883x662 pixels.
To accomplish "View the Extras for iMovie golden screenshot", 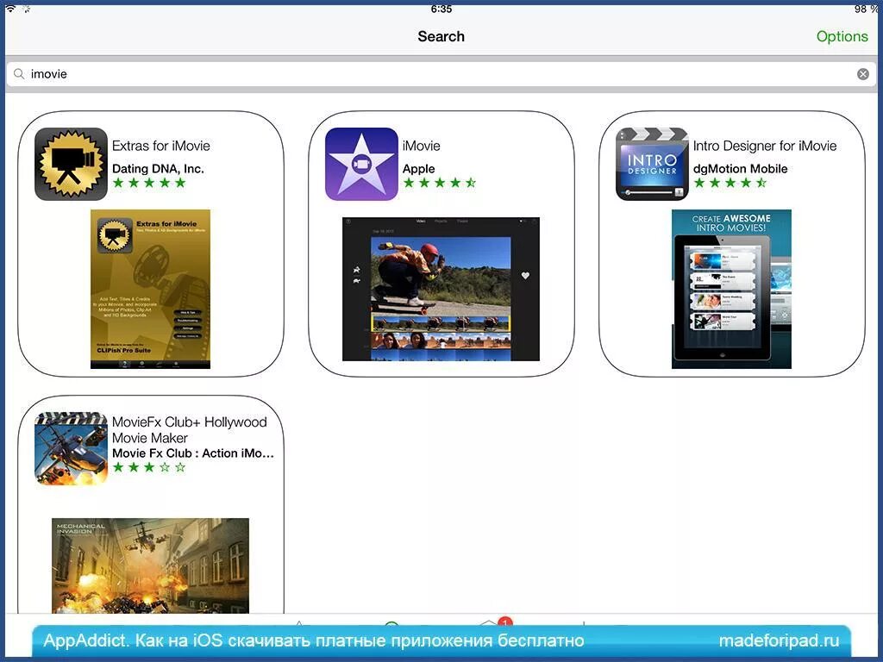I will [x=150, y=290].
